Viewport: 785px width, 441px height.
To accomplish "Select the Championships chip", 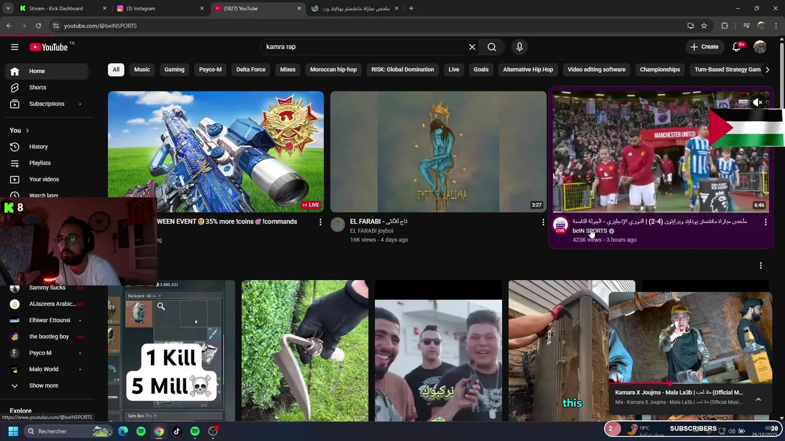I will click(x=660, y=70).
